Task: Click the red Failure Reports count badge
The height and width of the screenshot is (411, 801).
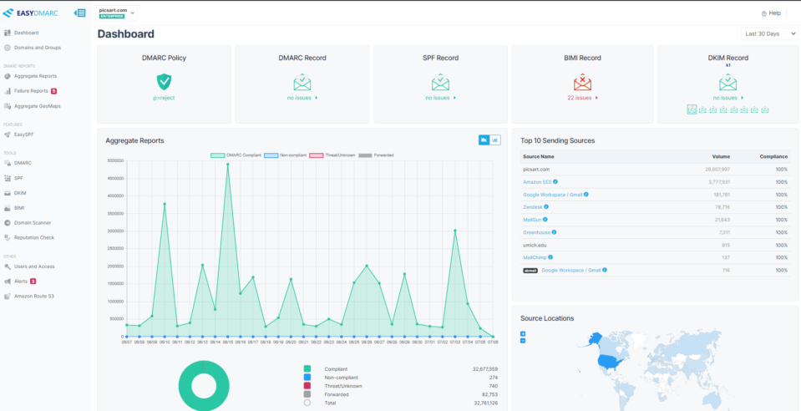Action: (53, 91)
